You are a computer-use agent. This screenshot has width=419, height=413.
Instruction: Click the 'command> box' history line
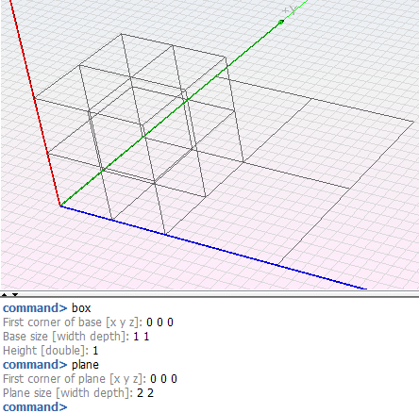pyautogui.click(x=47, y=308)
